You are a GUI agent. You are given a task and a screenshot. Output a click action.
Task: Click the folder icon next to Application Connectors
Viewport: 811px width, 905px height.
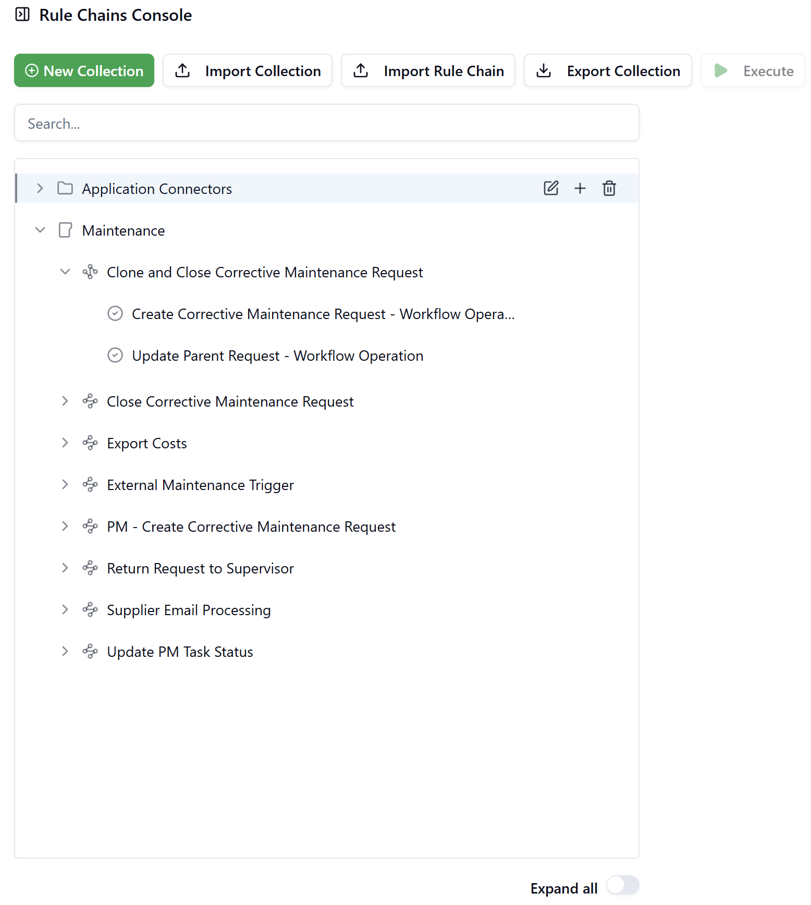[x=65, y=188]
